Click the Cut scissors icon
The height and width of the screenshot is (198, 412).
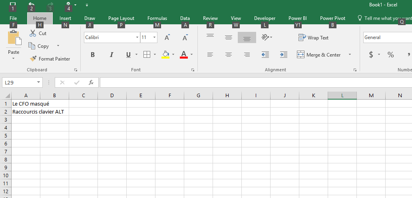tap(33, 33)
